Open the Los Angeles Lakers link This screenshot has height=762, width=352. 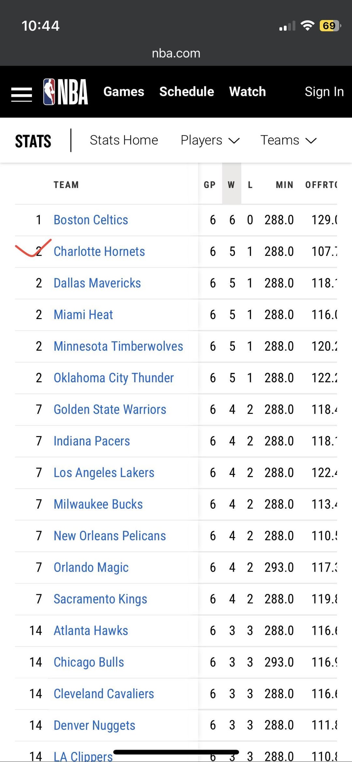104,473
